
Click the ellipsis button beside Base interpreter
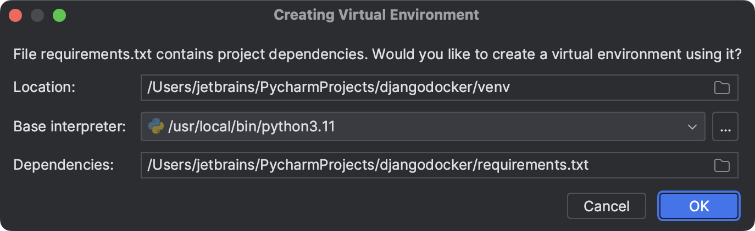pyautogui.click(x=725, y=127)
